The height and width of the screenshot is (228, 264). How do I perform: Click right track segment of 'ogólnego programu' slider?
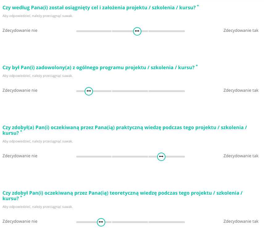[167, 91]
